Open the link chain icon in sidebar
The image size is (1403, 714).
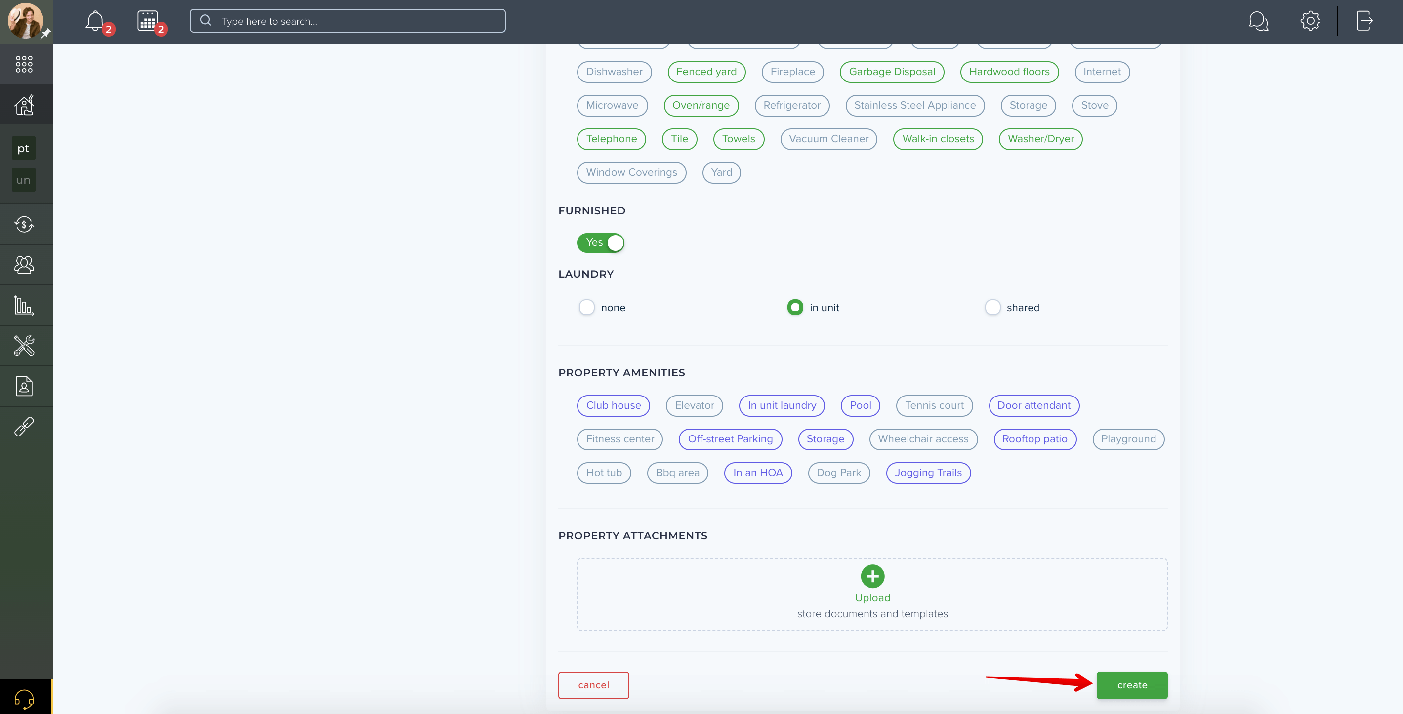24,427
